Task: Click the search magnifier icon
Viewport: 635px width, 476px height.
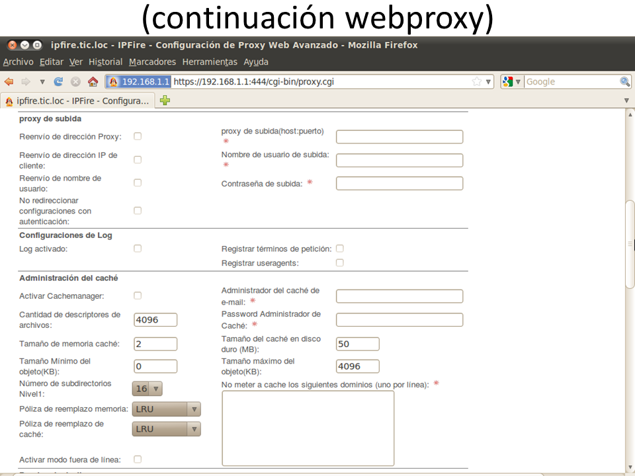Action: pos(624,82)
